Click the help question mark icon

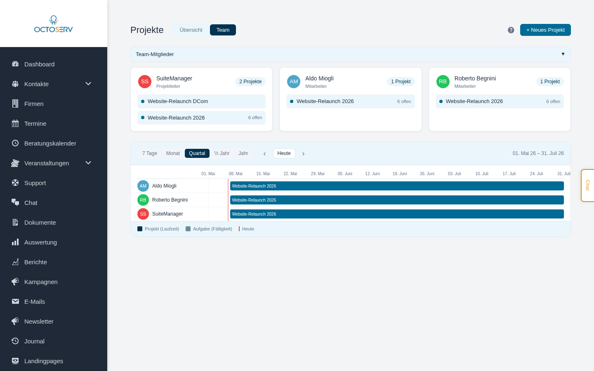point(511,30)
